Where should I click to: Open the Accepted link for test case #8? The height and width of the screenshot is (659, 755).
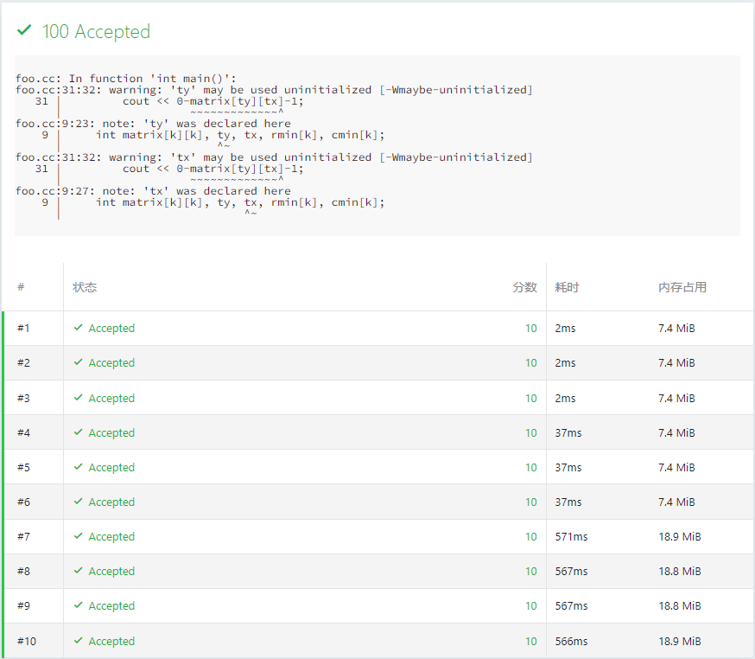coord(111,572)
